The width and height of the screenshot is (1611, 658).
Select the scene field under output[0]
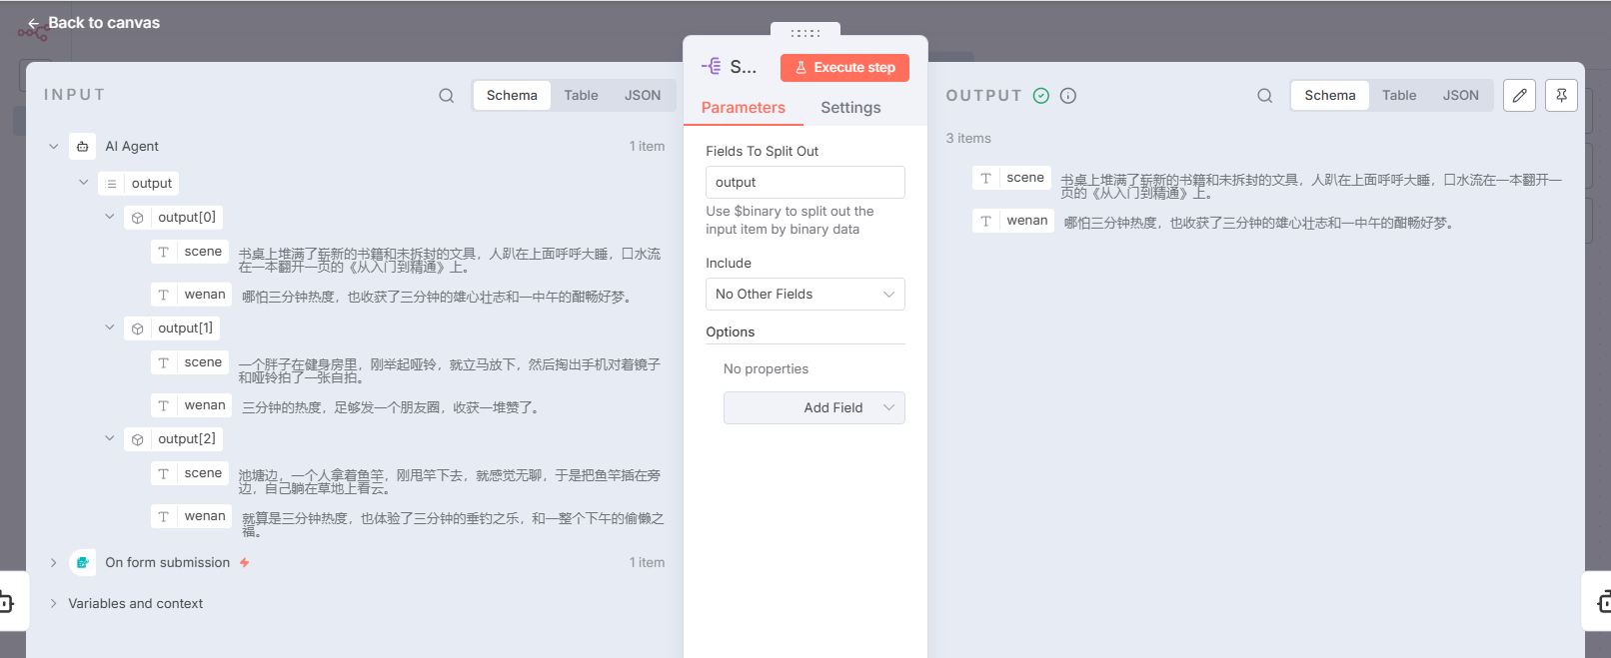190,252
